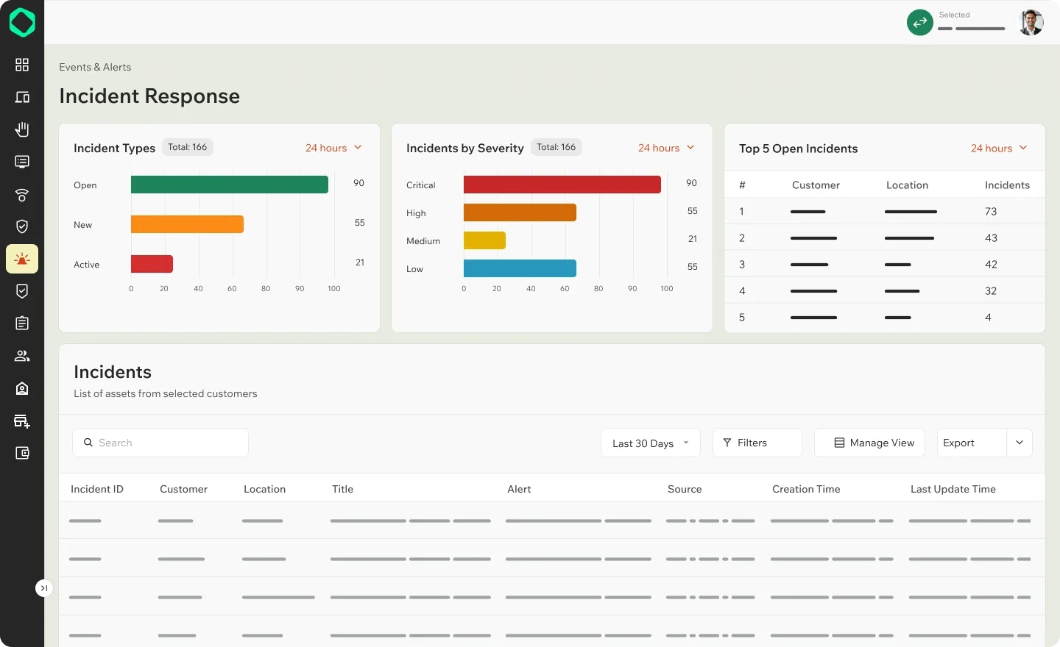Click incident count 73 in top incidents
The height and width of the screenshot is (647, 1060).
click(991, 212)
